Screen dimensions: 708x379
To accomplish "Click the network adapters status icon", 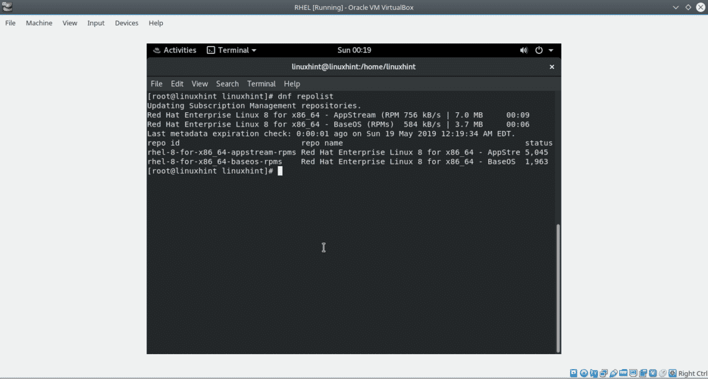I will point(604,373).
